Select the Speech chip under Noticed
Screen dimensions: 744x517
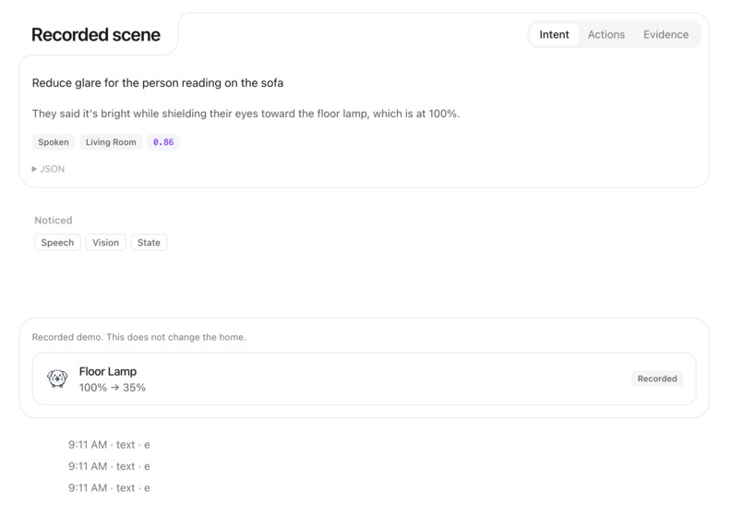[57, 243]
